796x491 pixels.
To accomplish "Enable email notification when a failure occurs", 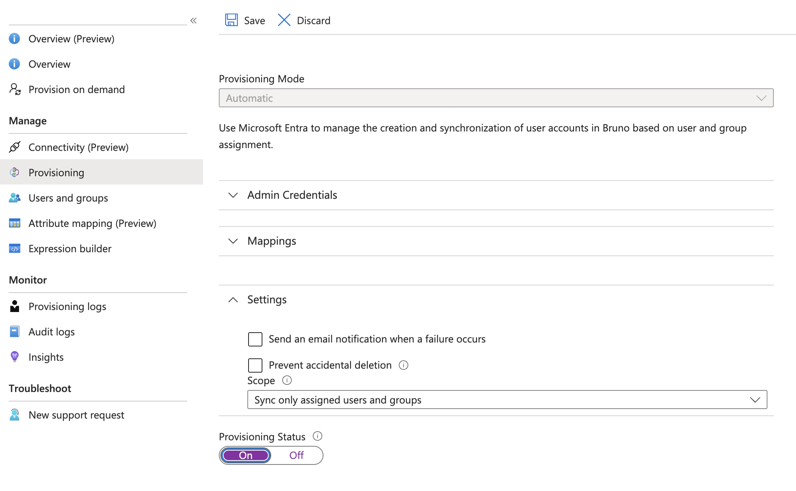I will (255, 339).
